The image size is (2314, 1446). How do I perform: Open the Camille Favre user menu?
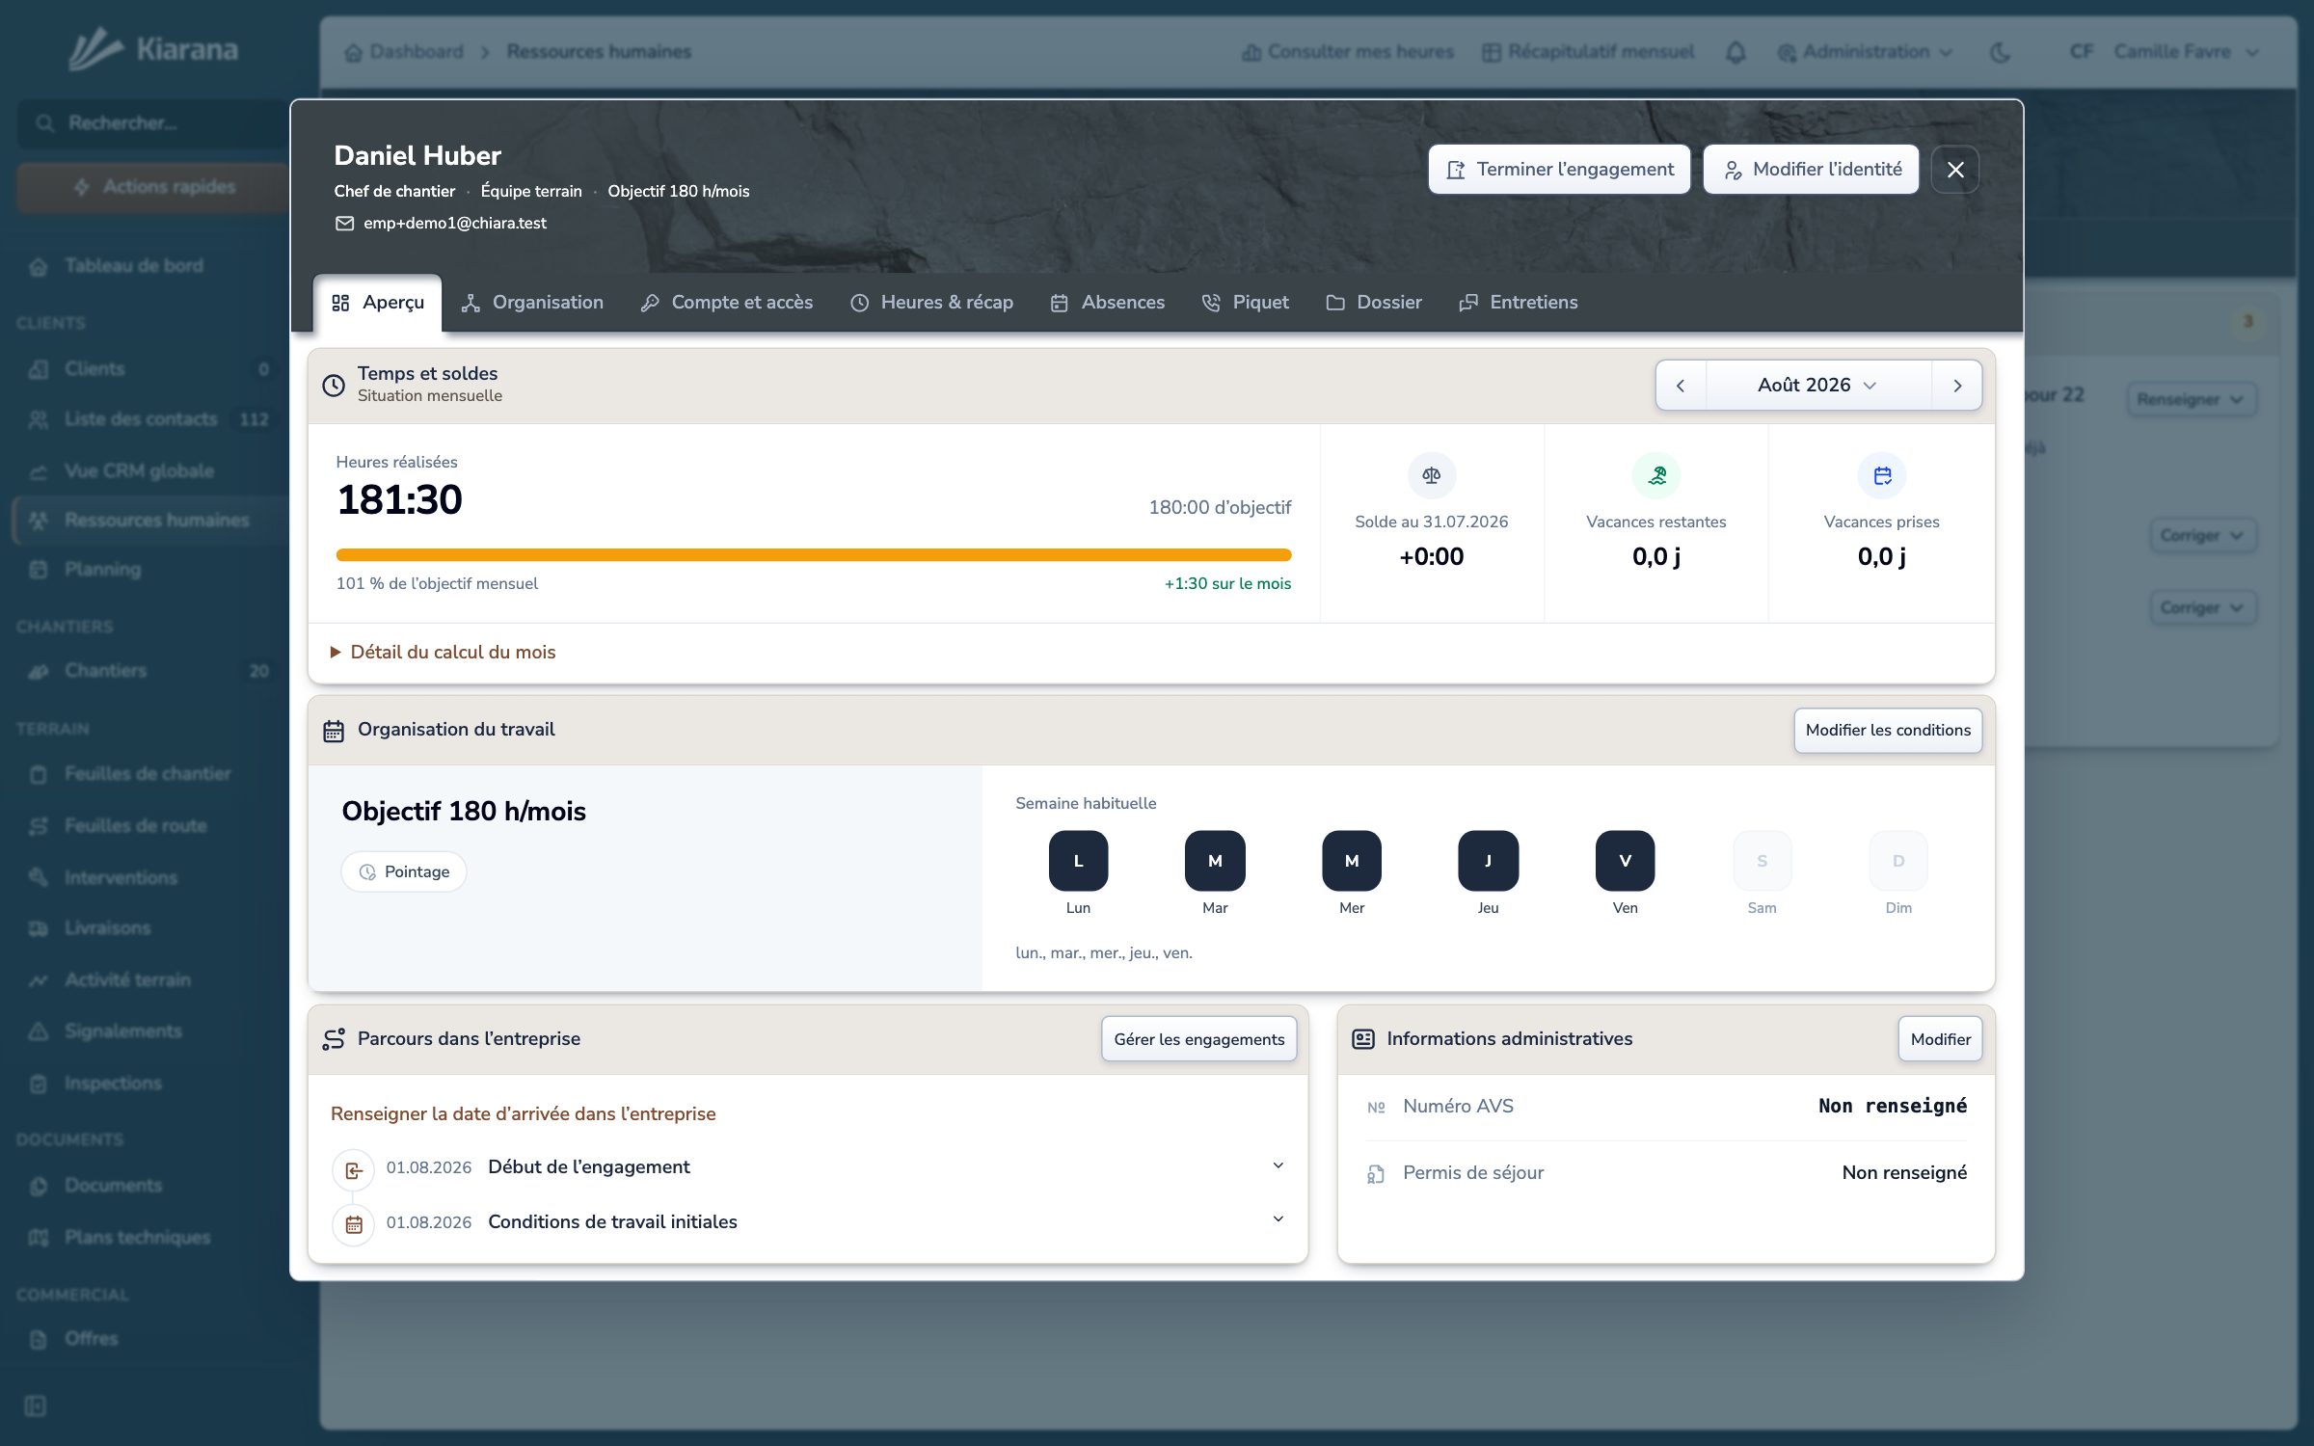point(2164,52)
